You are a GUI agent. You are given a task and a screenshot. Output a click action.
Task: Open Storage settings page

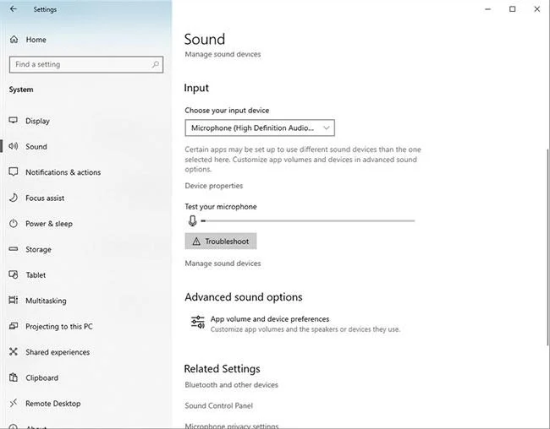click(38, 250)
